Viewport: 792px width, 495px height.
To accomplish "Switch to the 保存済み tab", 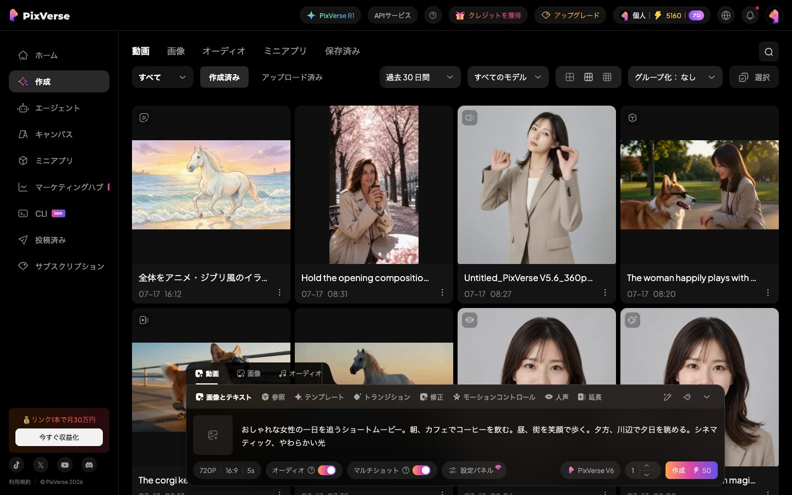I will 342,51.
